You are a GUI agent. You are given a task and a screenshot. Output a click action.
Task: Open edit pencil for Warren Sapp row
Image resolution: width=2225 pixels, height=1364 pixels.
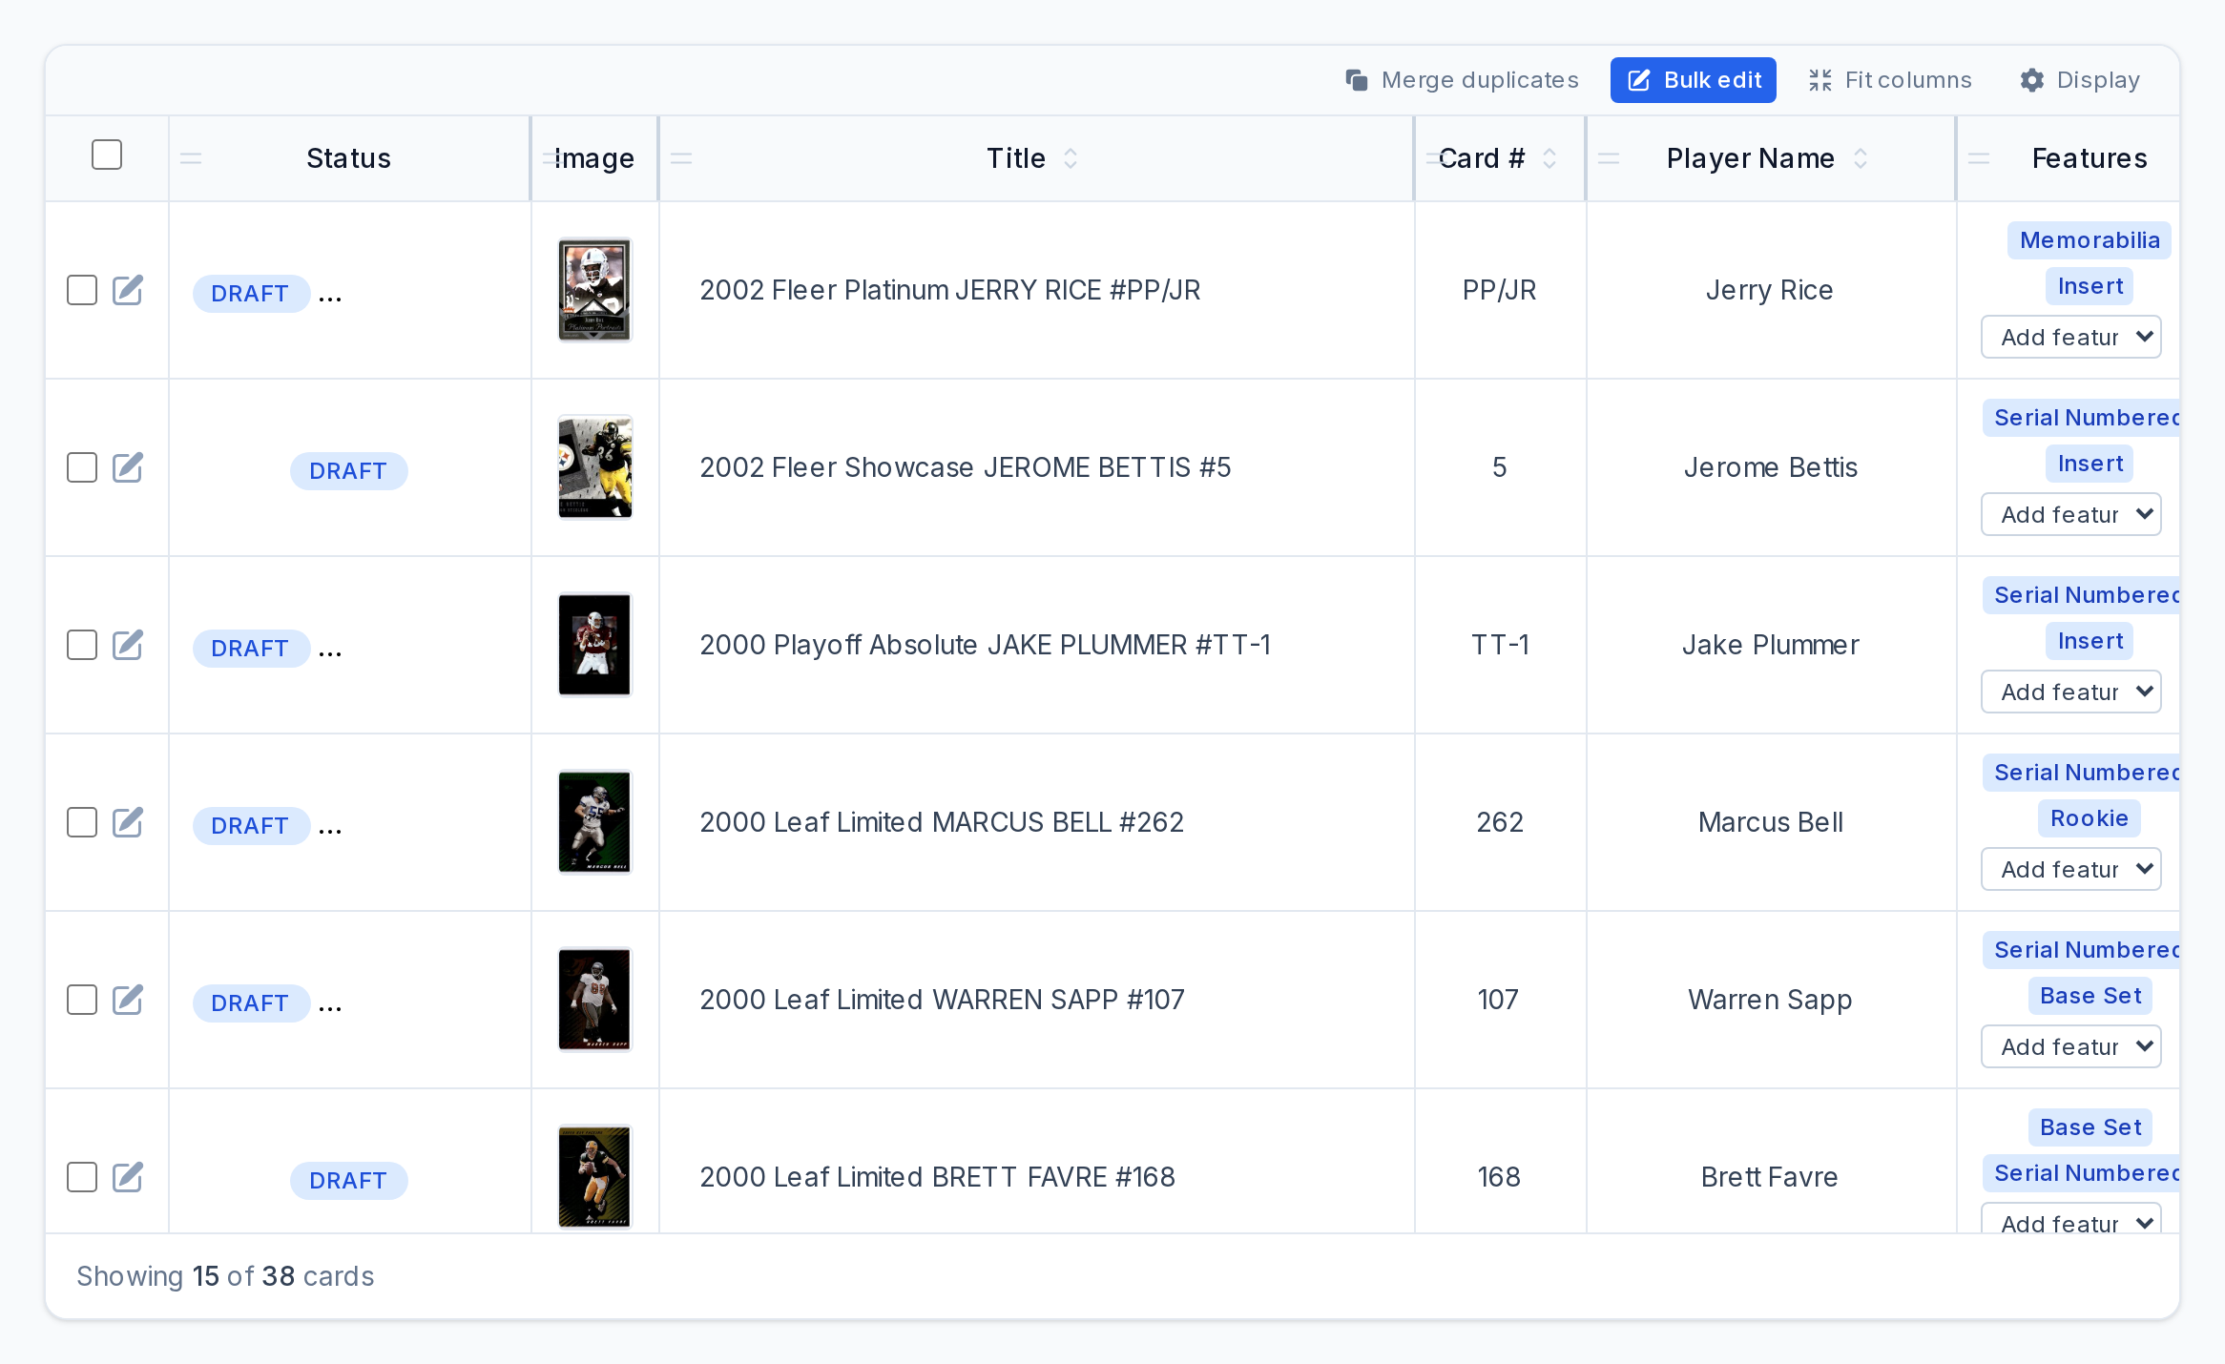click(128, 1000)
